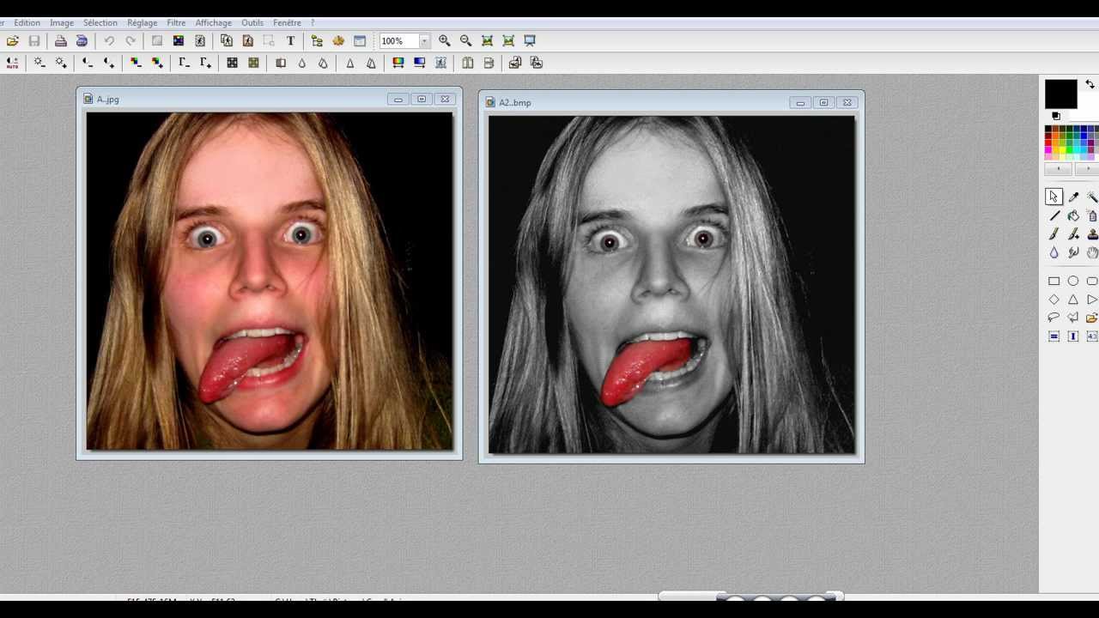Click the black foreground color swatch

(x=1060, y=94)
